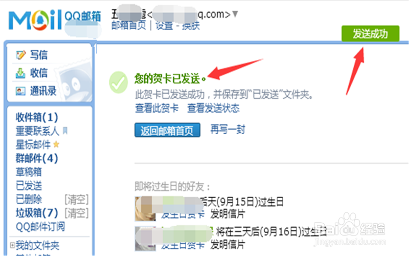The height and width of the screenshot is (256, 409).
Task: Click the compose letter pencil icon
Action: [20, 55]
